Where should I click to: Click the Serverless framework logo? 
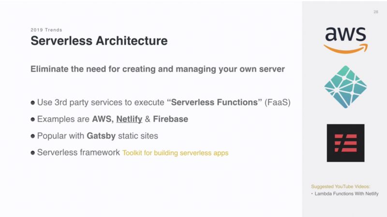pos(345,143)
